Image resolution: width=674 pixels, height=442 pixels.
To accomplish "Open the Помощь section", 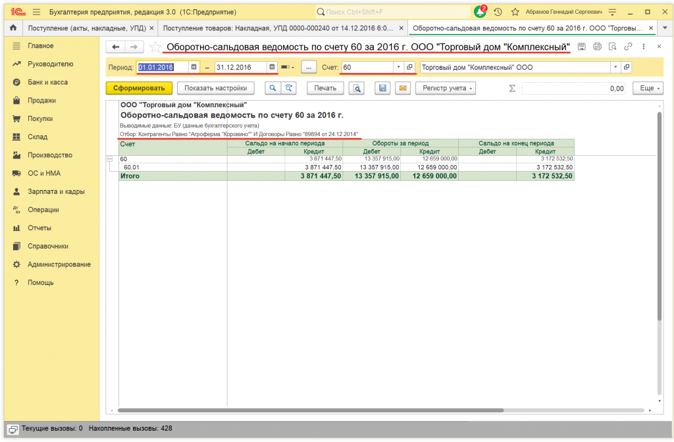I will coord(41,283).
